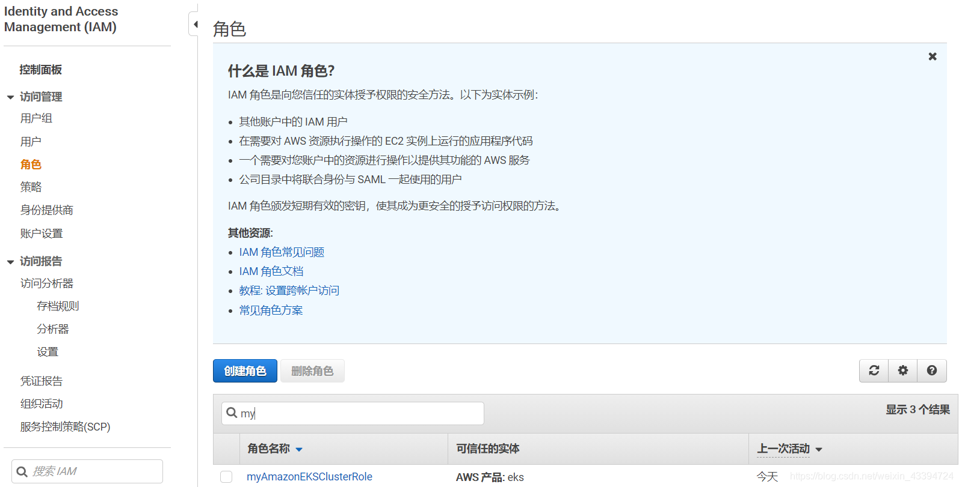Open 服务控制策略(SCP) in the sidebar
The image size is (959, 487).
tap(65, 427)
